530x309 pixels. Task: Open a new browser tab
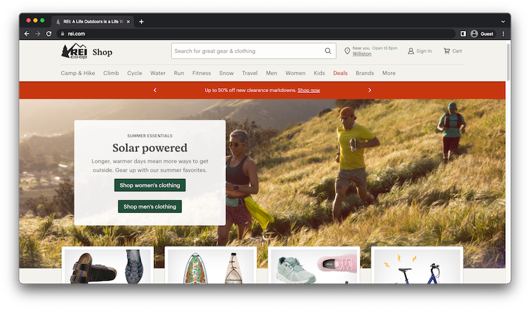pyautogui.click(x=142, y=21)
